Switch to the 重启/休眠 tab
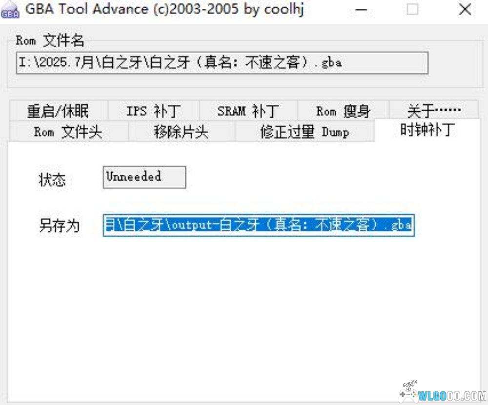 click(x=58, y=111)
